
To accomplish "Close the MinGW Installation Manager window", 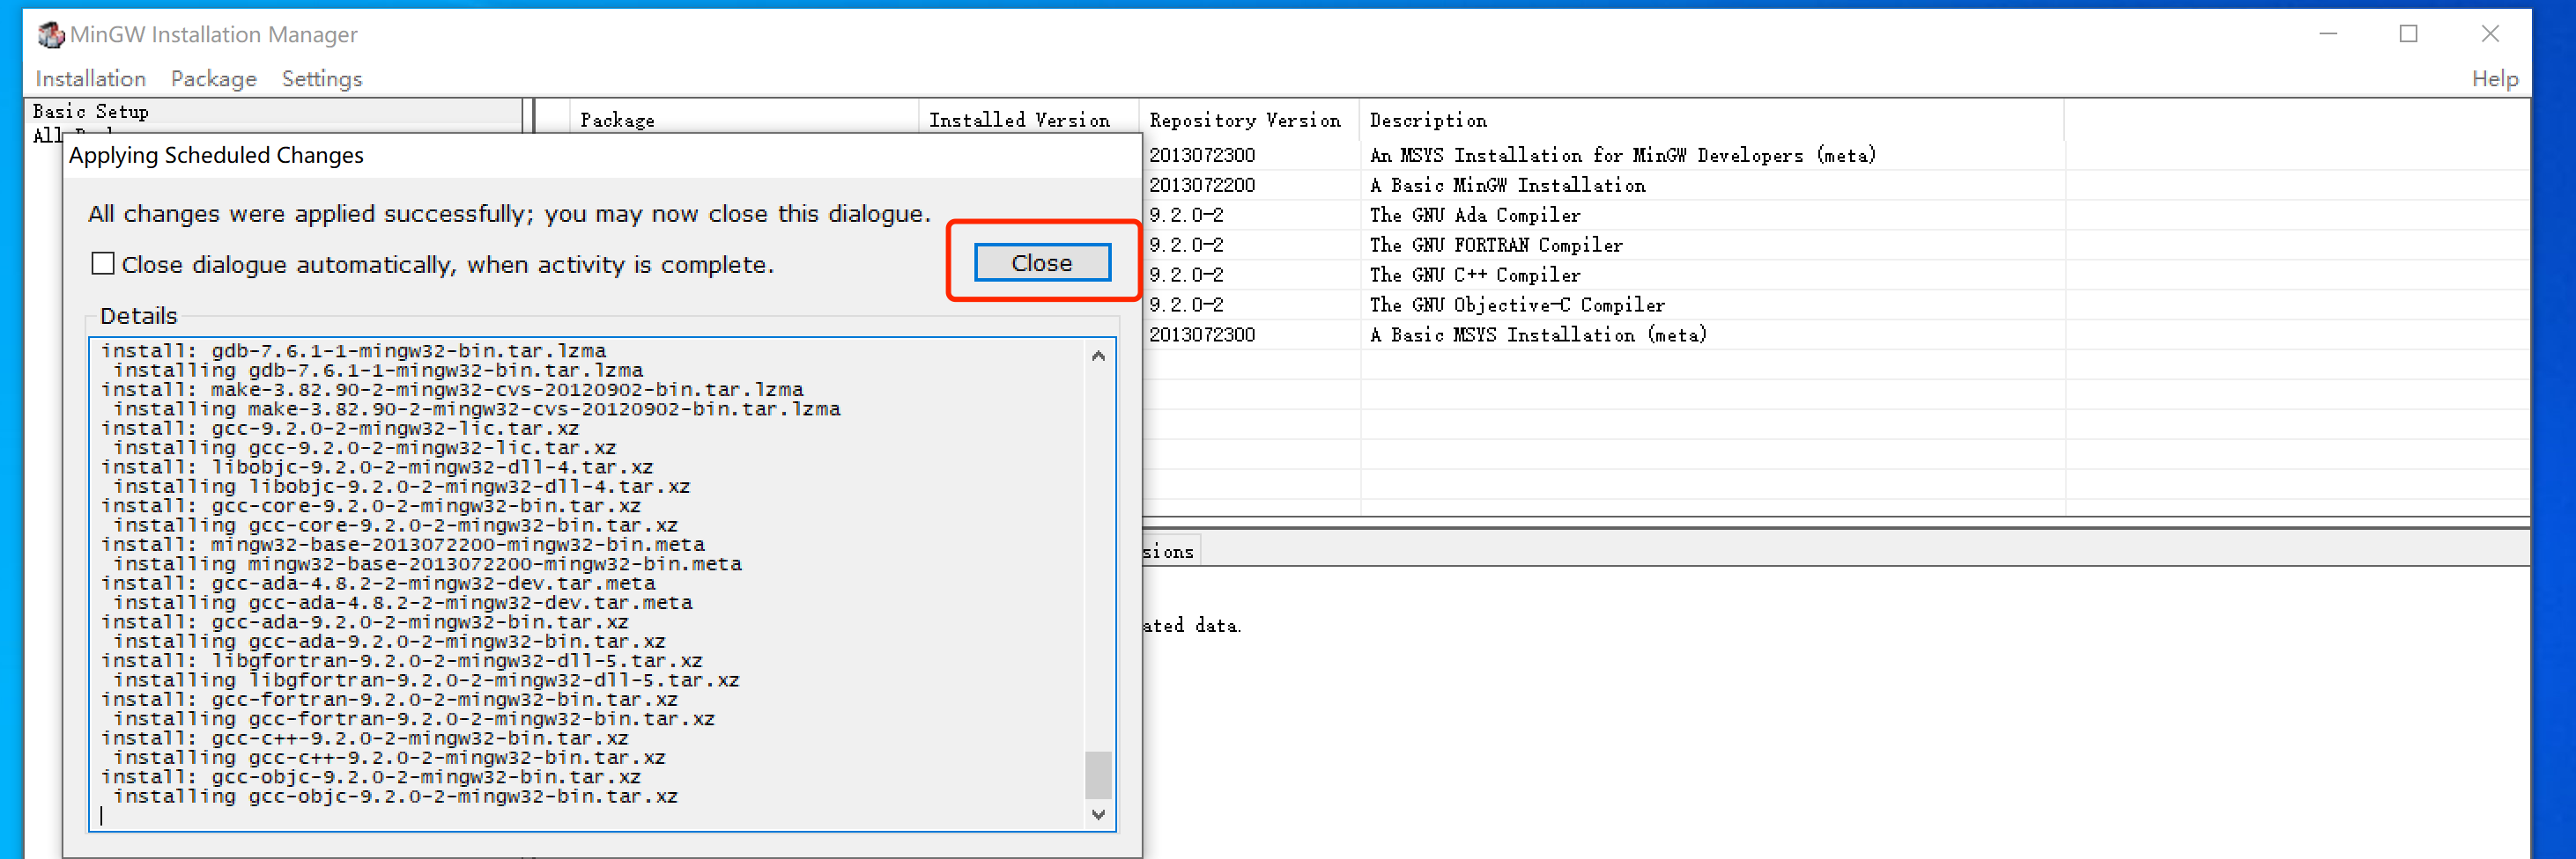I will (2490, 34).
